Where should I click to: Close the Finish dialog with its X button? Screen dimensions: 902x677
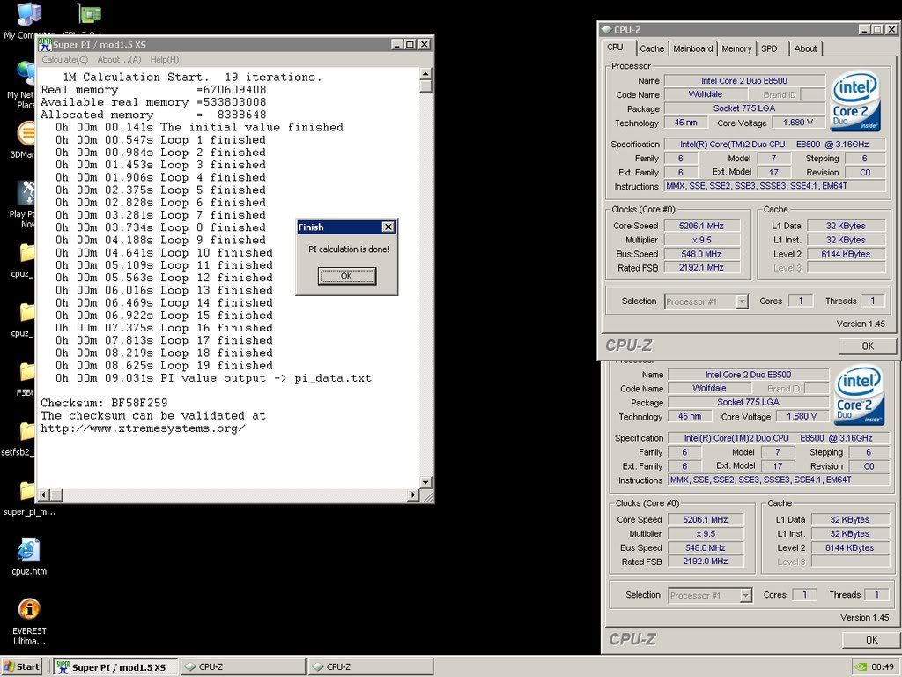[x=388, y=227]
